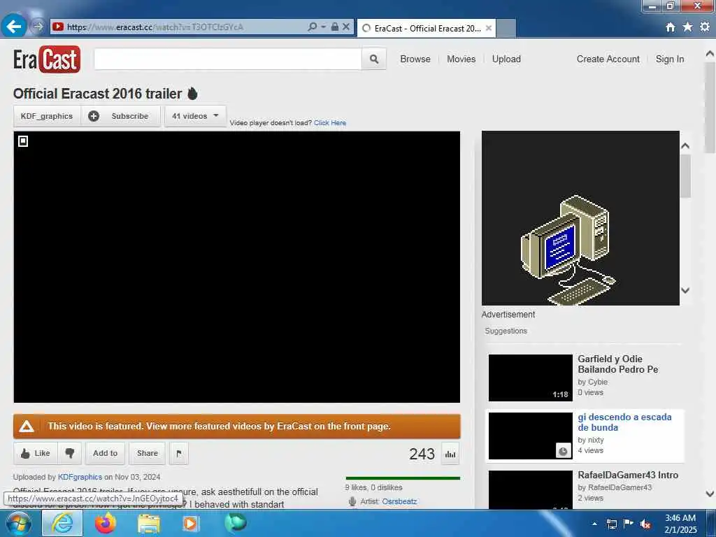Open RafaelDaGamer43 Intro video title
The width and height of the screenshot is (716, 537).
coord(628,475)
